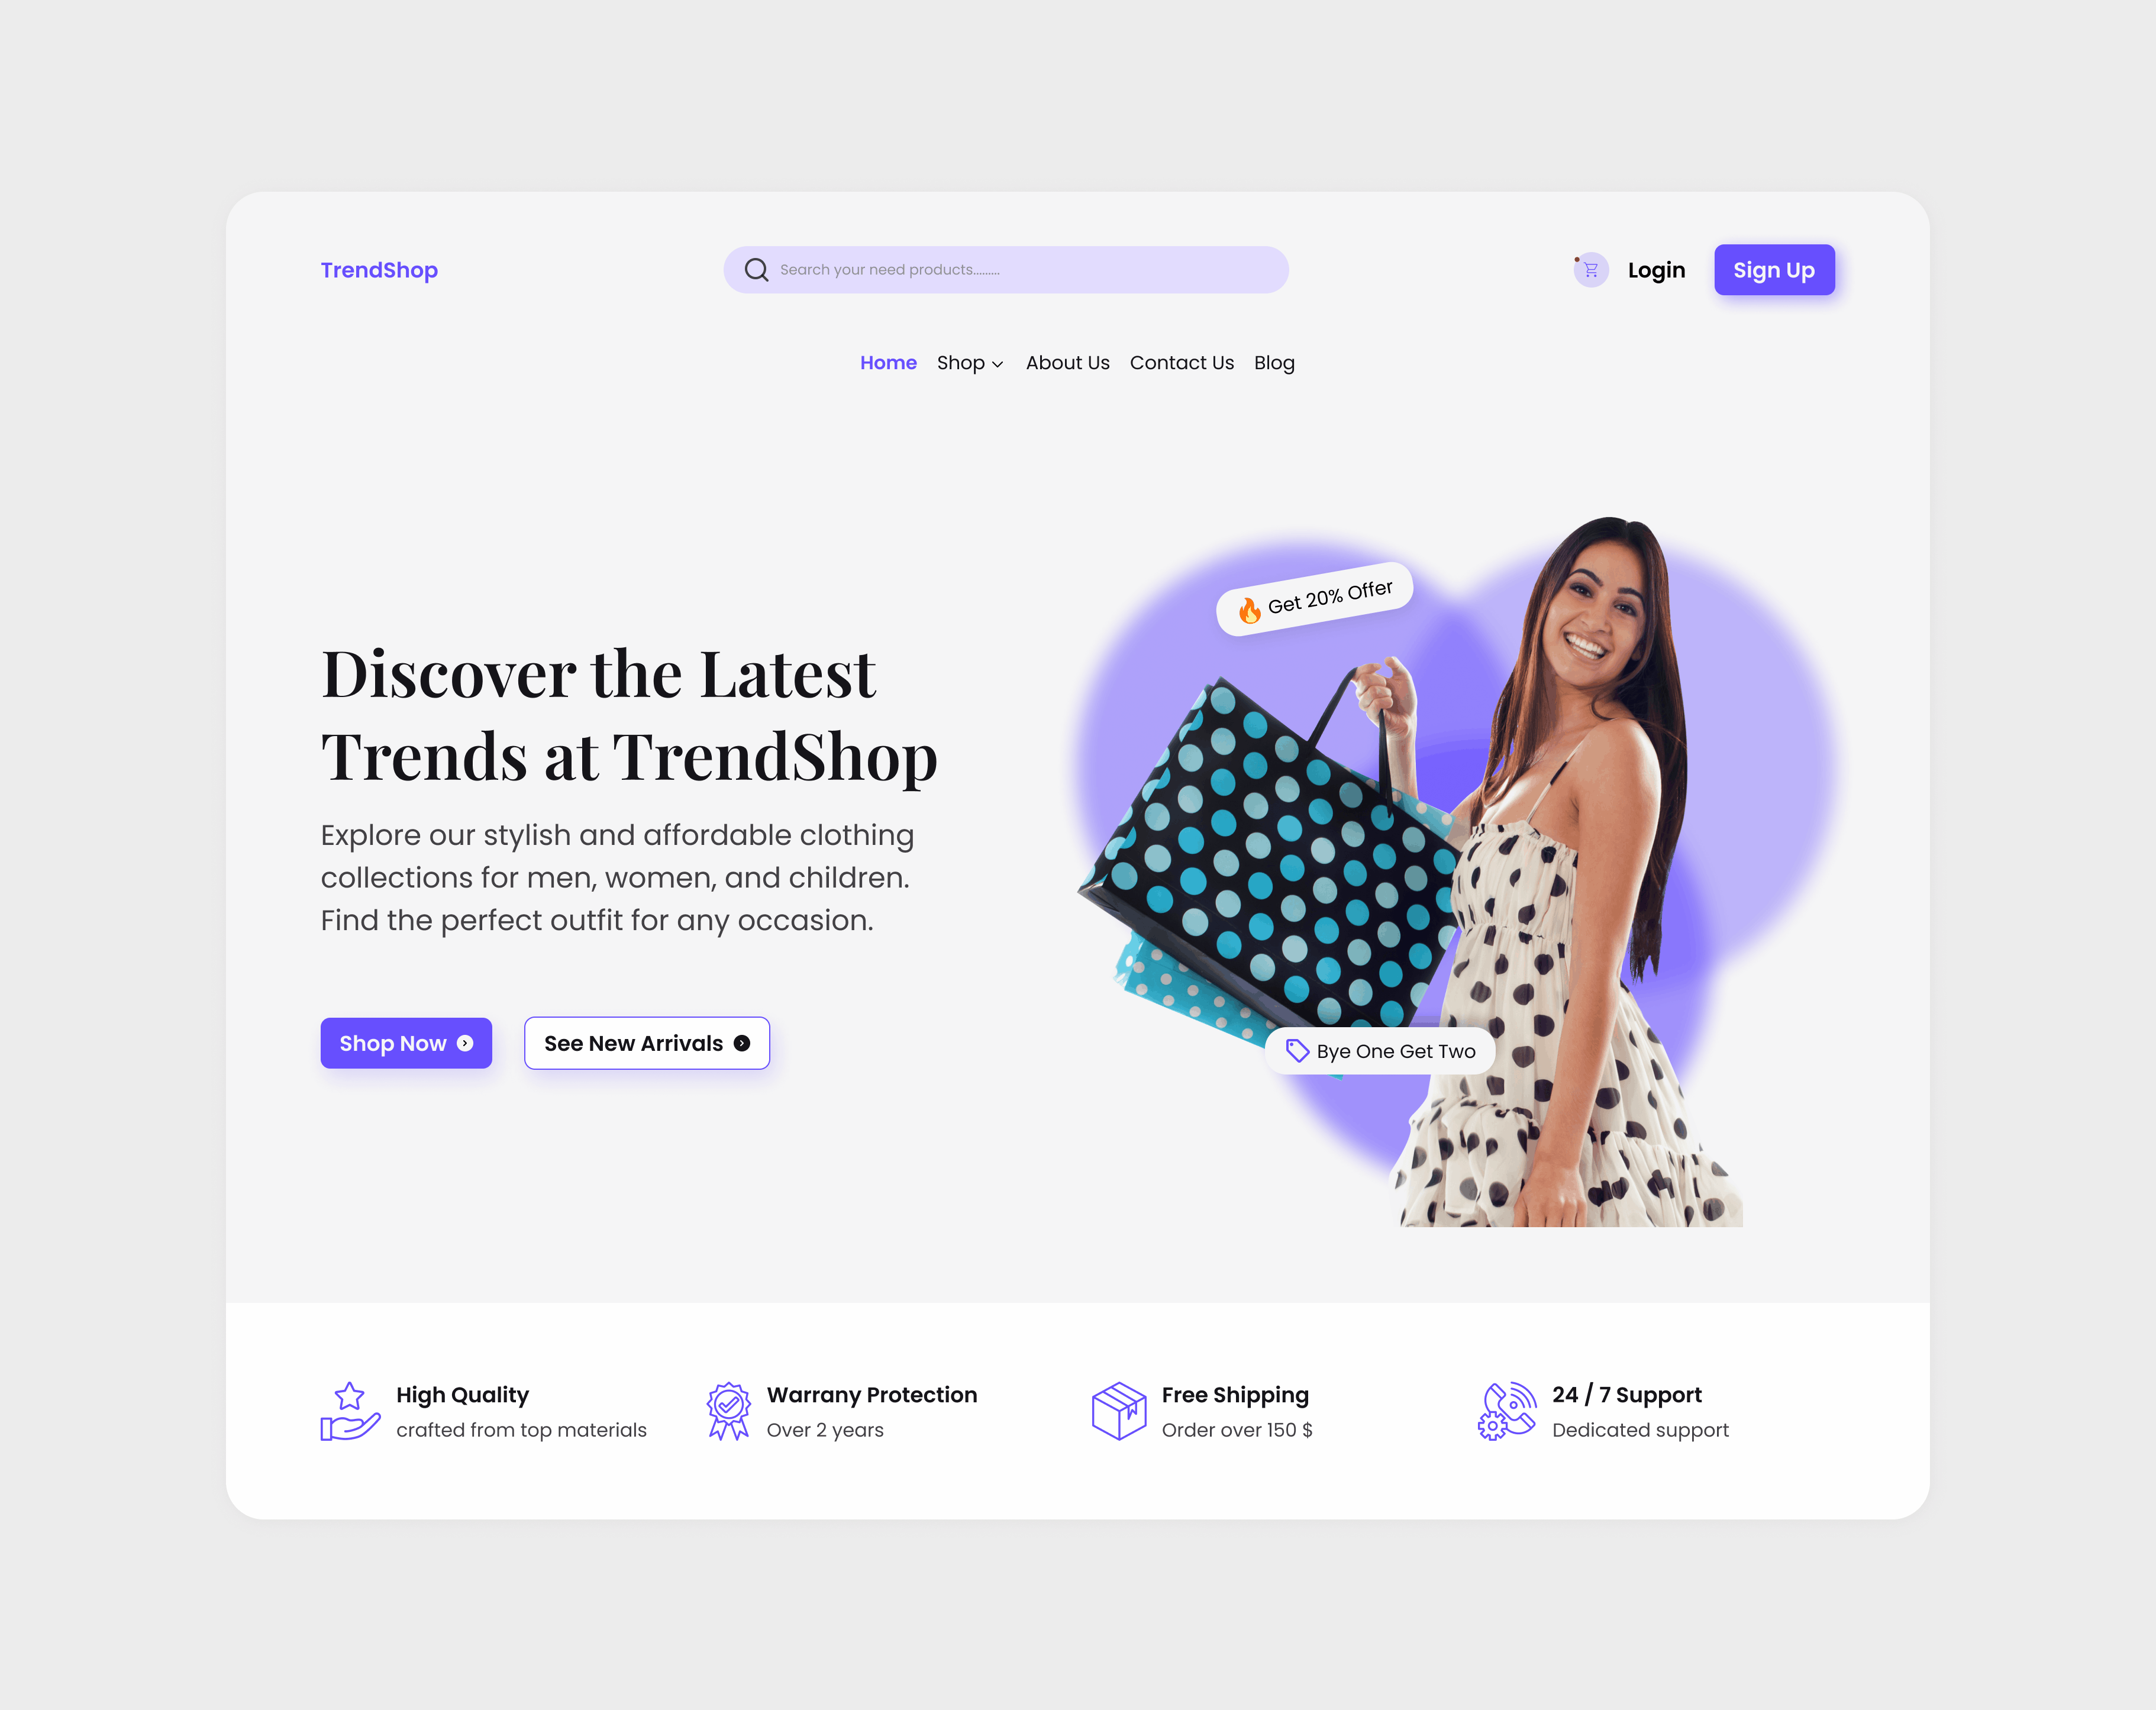Click the Sign Up button
The image size is (2156, 1710).
(1773, 270)
